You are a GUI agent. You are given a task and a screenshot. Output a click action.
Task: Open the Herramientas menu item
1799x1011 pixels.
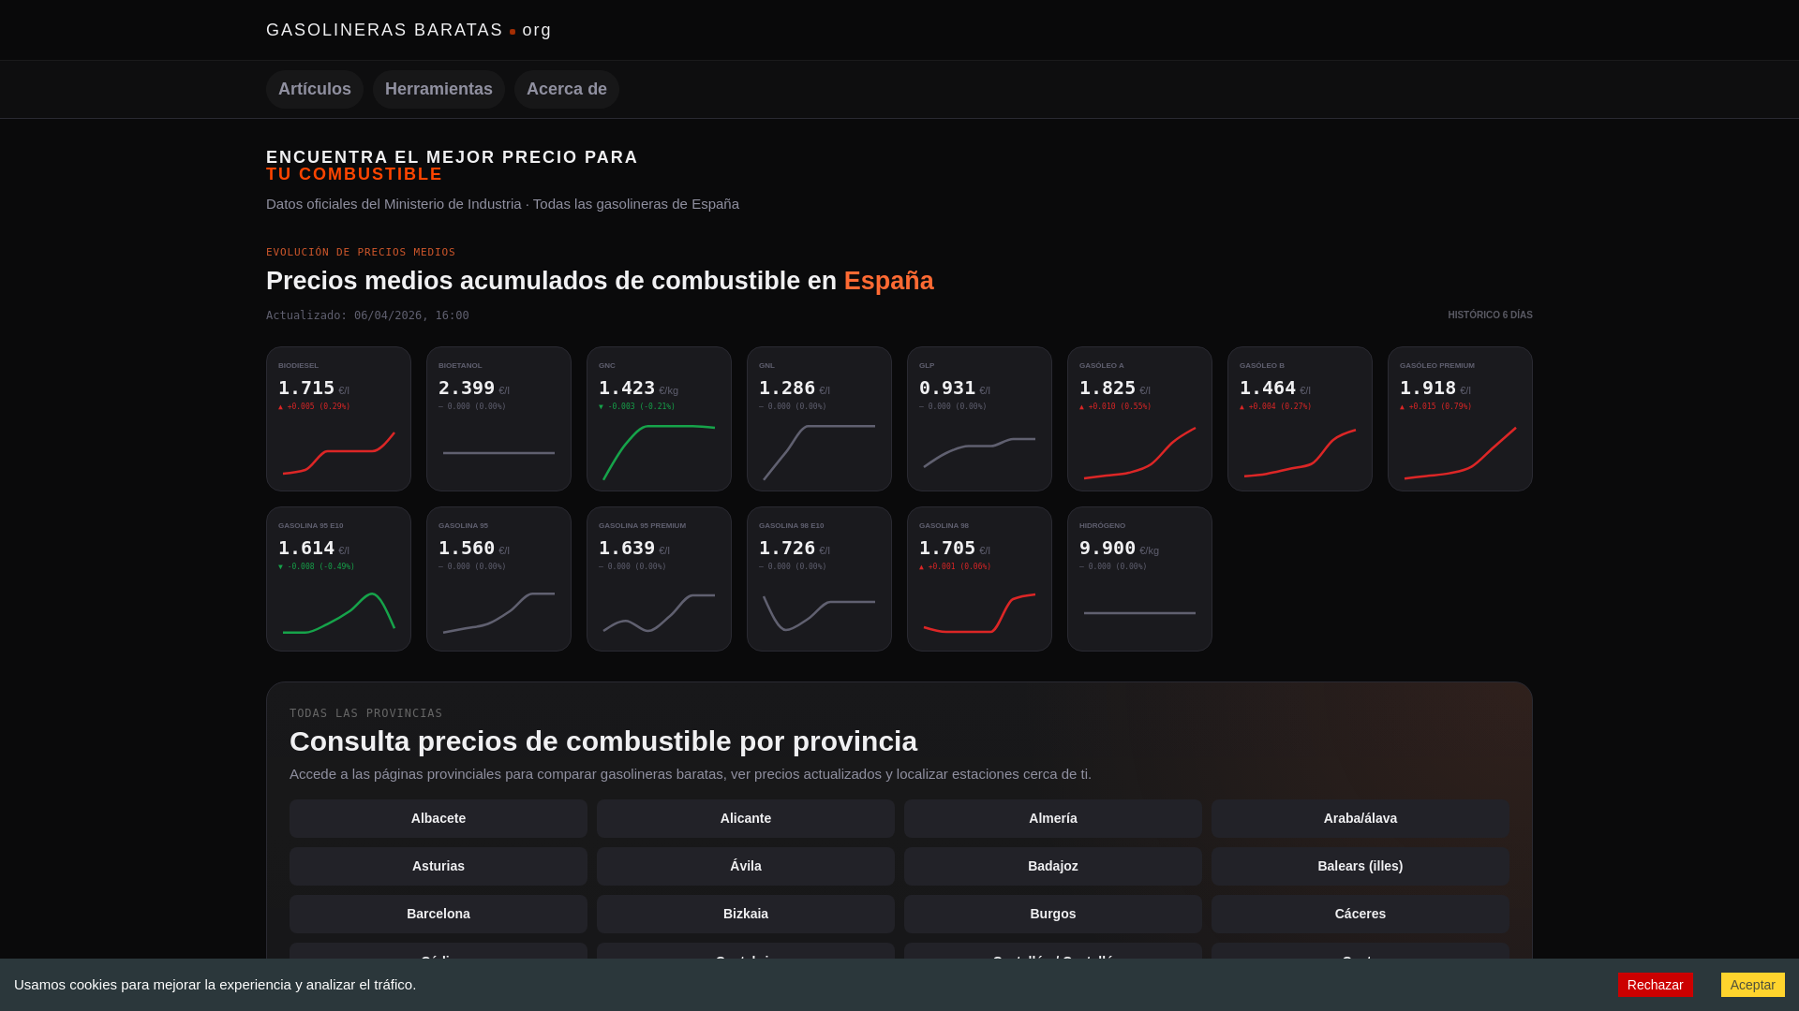tap(439, 89)
